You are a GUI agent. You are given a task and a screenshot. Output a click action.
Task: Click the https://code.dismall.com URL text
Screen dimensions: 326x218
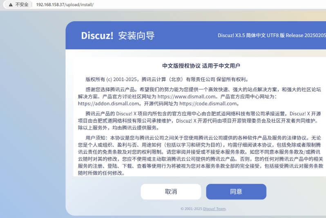point(208,103)
